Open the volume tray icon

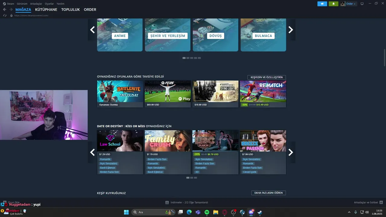point(367,212)
